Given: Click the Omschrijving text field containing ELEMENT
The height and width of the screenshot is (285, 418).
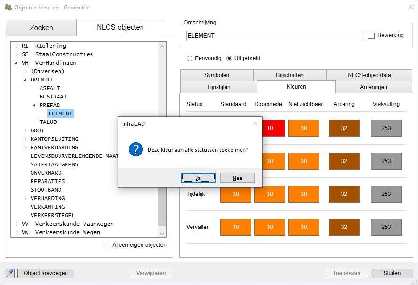Looking at the screenshot, I should [x=275, y=36].
